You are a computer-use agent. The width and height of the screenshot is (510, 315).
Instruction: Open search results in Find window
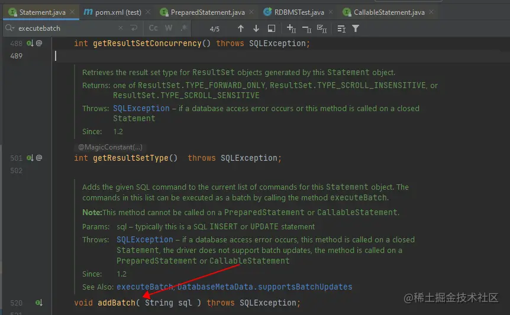point(271,28)
